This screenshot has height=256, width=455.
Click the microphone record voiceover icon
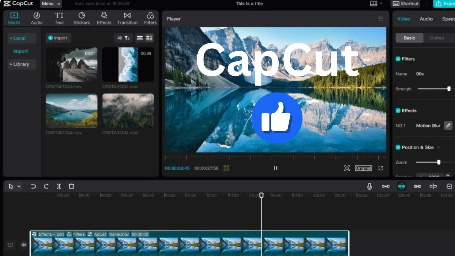[x=370, y=186]
